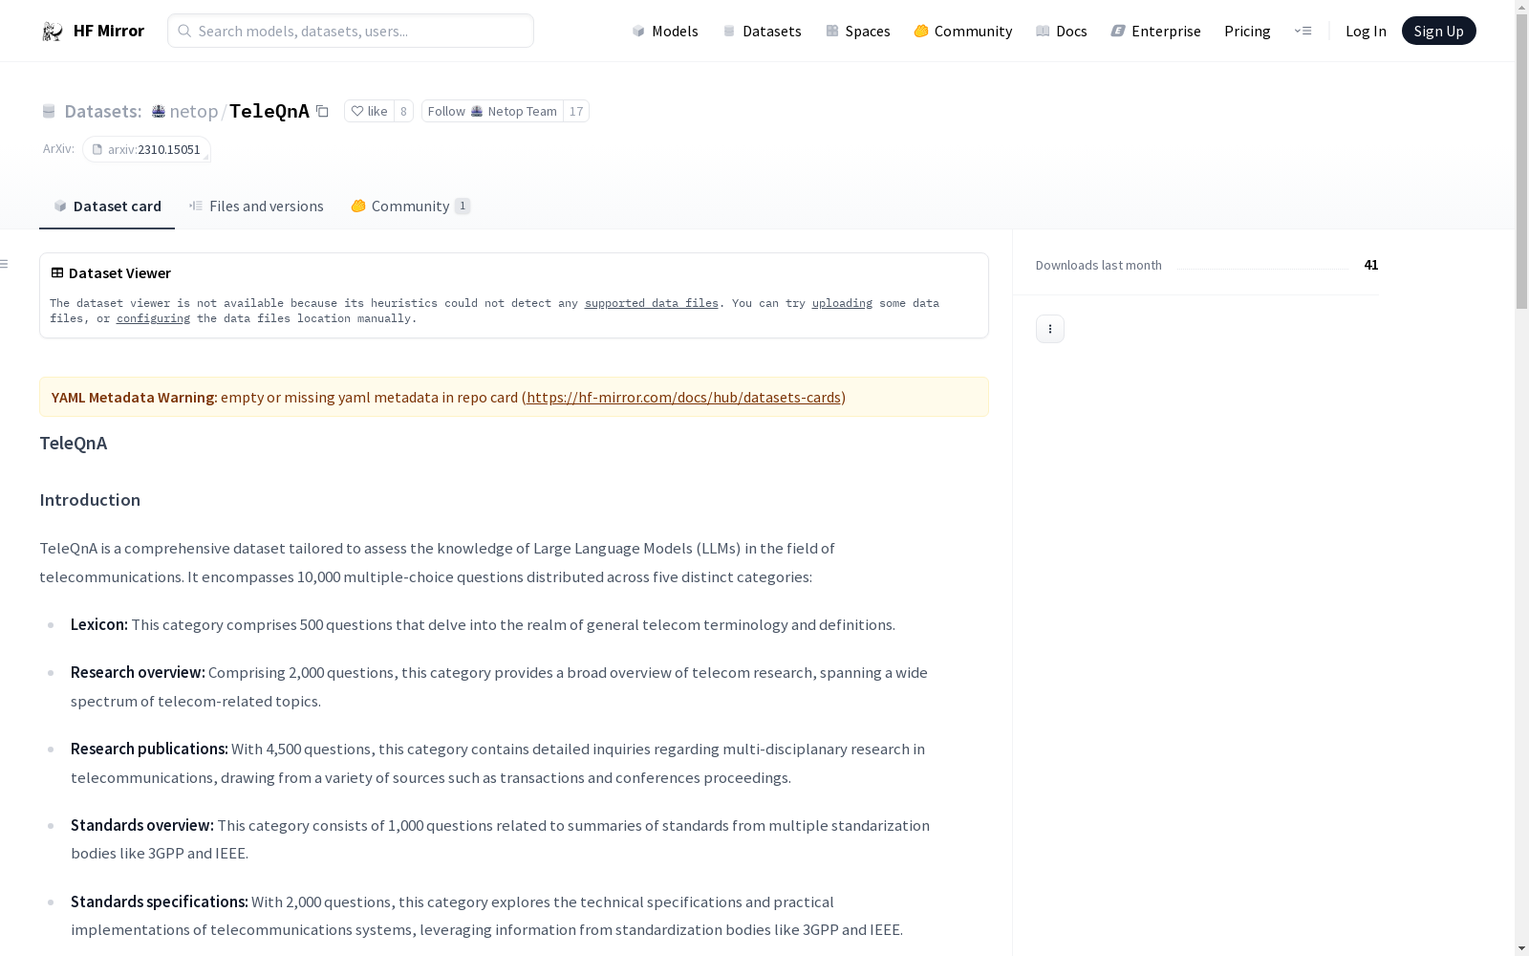
Task: Select the Dataset card tab
Action: coord(107,206)
